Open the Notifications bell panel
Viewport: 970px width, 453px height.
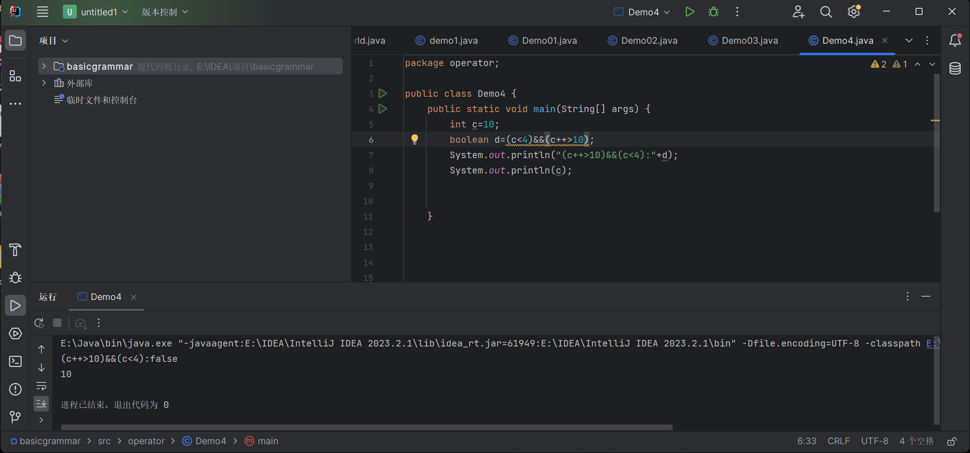coord(955,41)
